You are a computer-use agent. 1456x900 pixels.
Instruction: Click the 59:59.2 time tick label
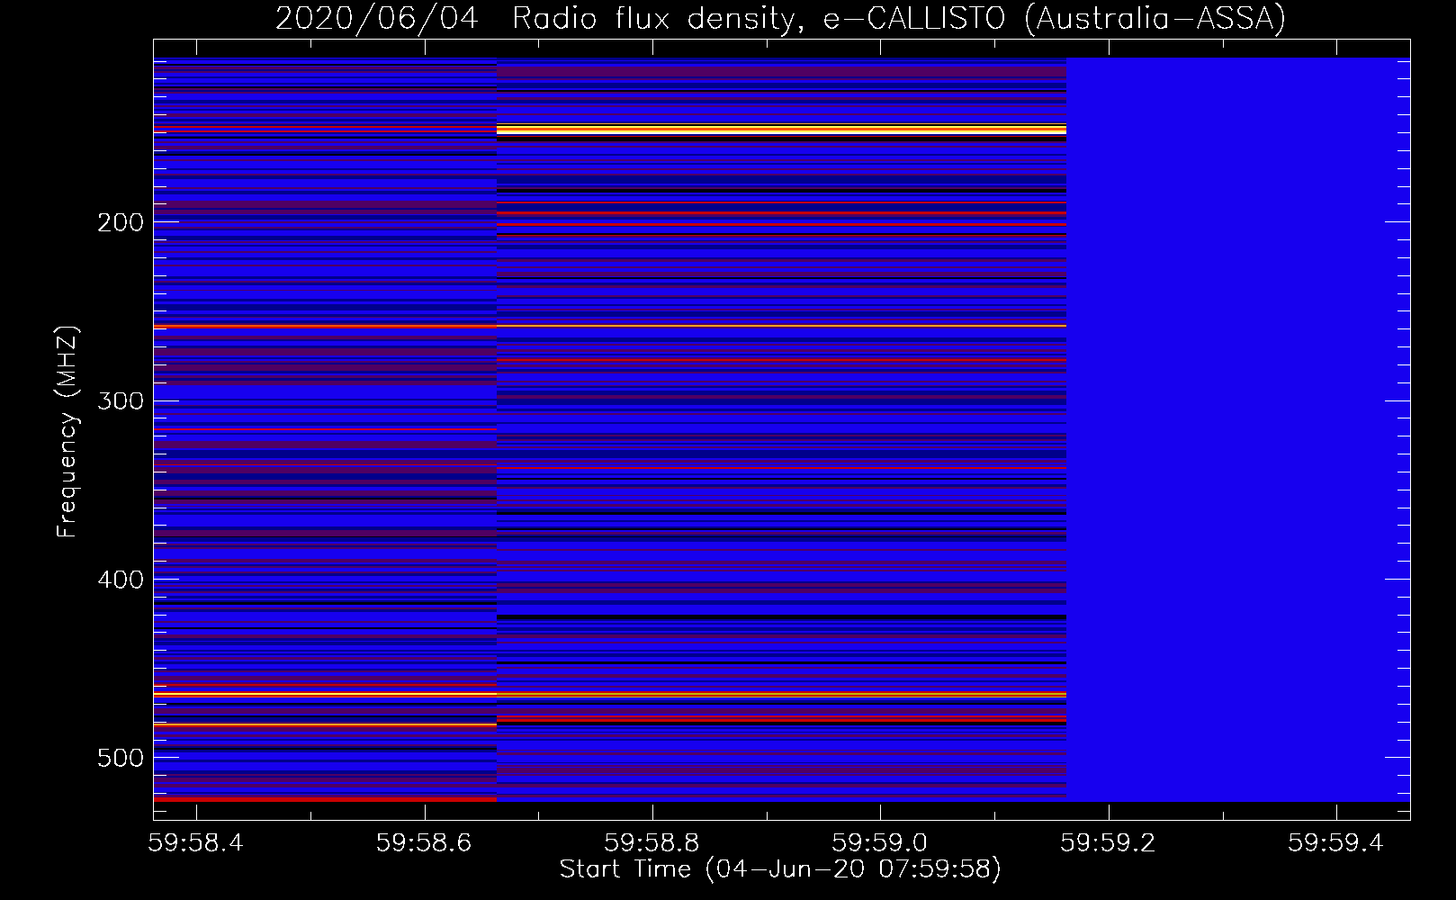point(1109,842)
